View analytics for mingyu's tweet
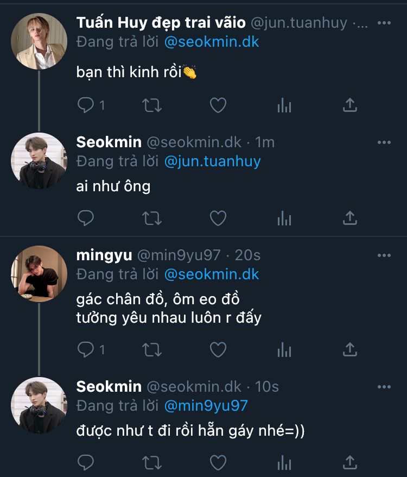The image size is (407, 477). (x=284, y=350)
